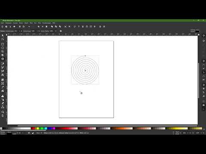Open the Datei menu
Image resolution: width=206 pixels, height=154 pixels.
[x=2, y=23]
